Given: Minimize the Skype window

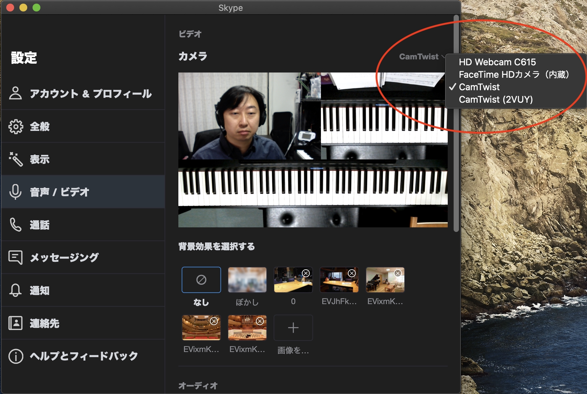Looking at the screenshot, I should click(23, 8).
